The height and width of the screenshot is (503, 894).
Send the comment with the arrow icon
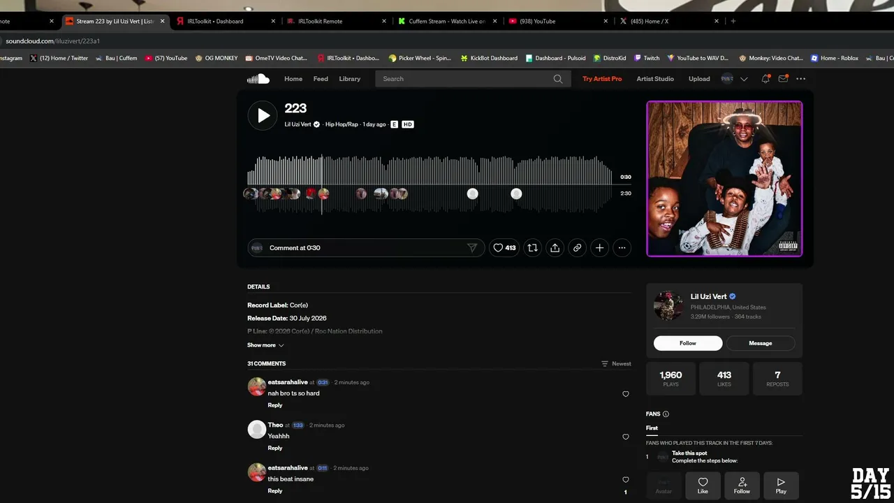pos(472,248)
